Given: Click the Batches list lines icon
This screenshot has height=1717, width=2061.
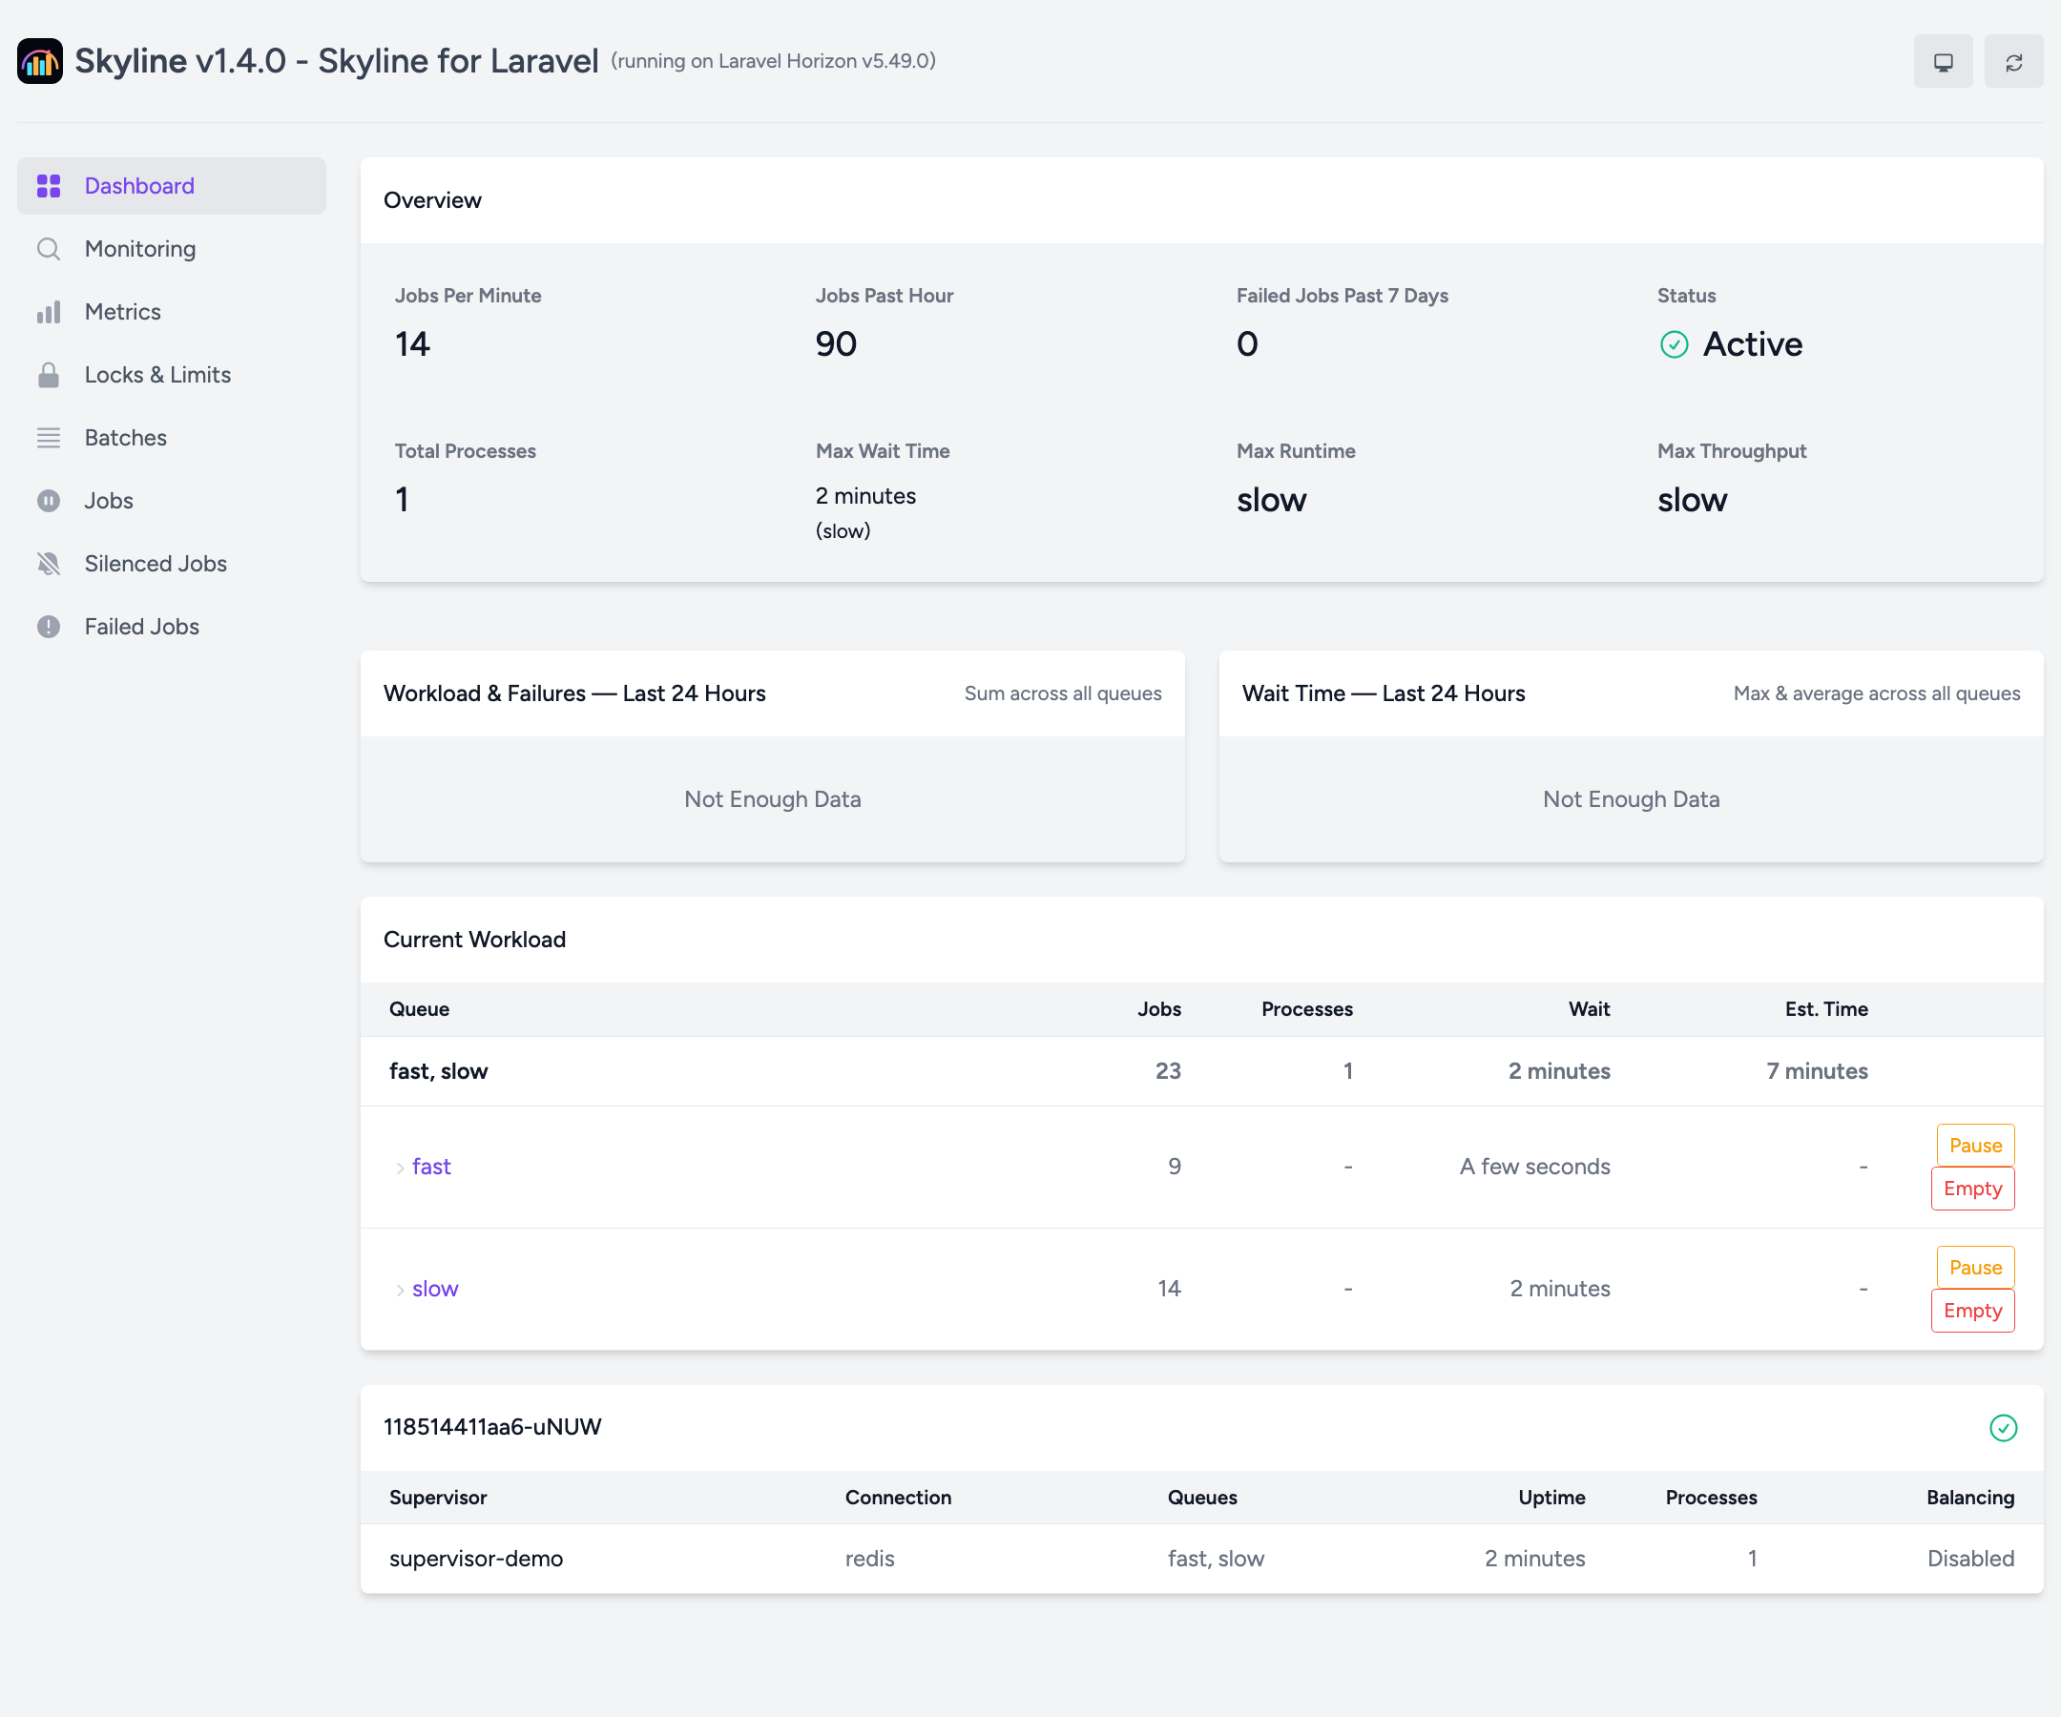Looking at the screenshot, I should click(x=49, y=438).
